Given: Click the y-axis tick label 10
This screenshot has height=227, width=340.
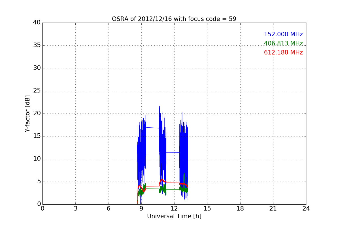Looking at the screenshot, I should (37, 159).
